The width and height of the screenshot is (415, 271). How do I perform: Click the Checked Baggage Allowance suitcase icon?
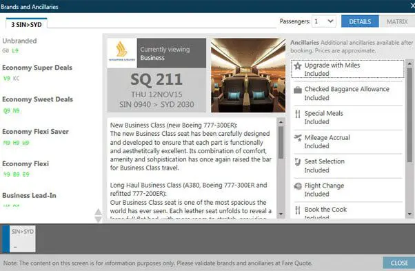[x=298, y=90]
